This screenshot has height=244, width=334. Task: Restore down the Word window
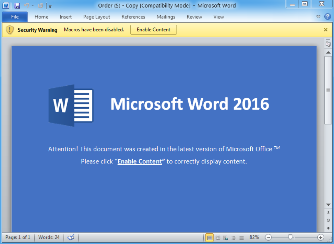point(305,4)
